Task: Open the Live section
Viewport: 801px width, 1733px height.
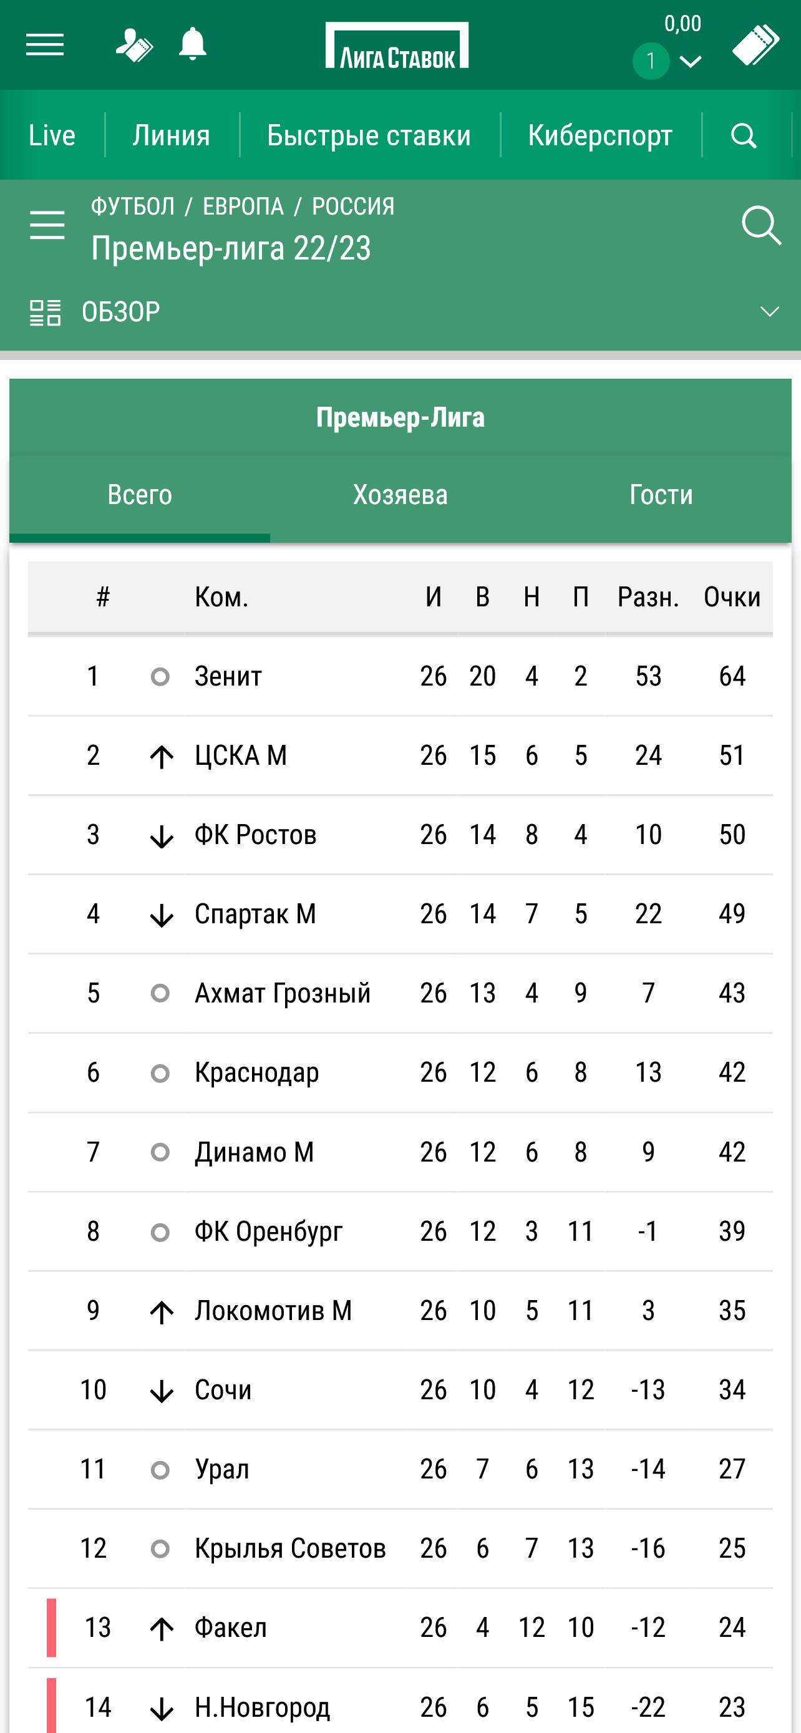Action: (x=52, y=135)
